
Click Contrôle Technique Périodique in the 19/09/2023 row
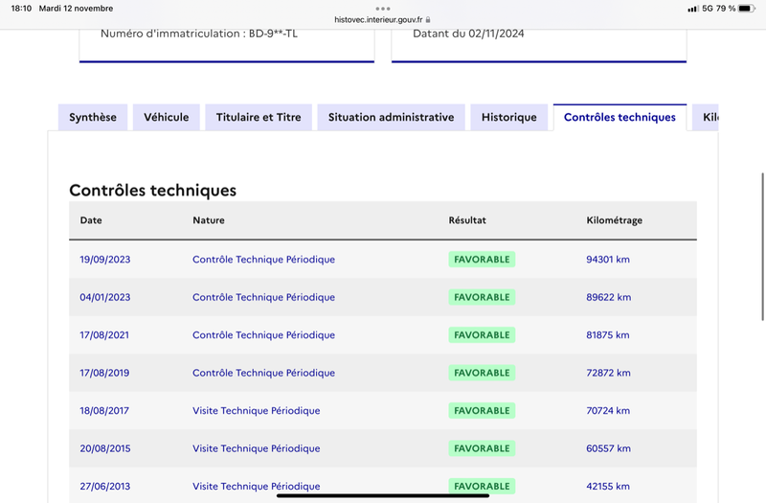pos(264,260)
